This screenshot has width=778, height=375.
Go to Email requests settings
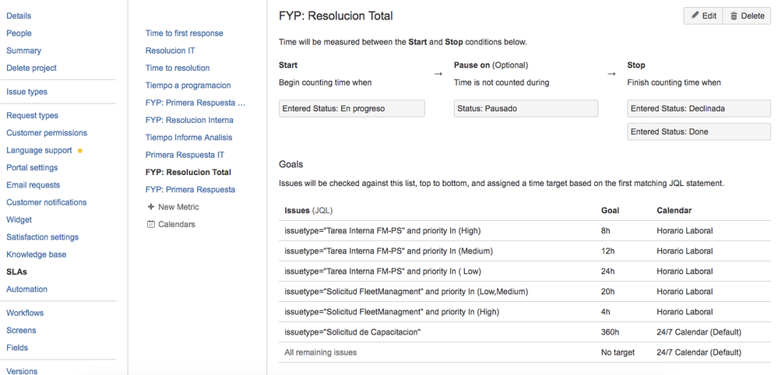click(33, 184)
